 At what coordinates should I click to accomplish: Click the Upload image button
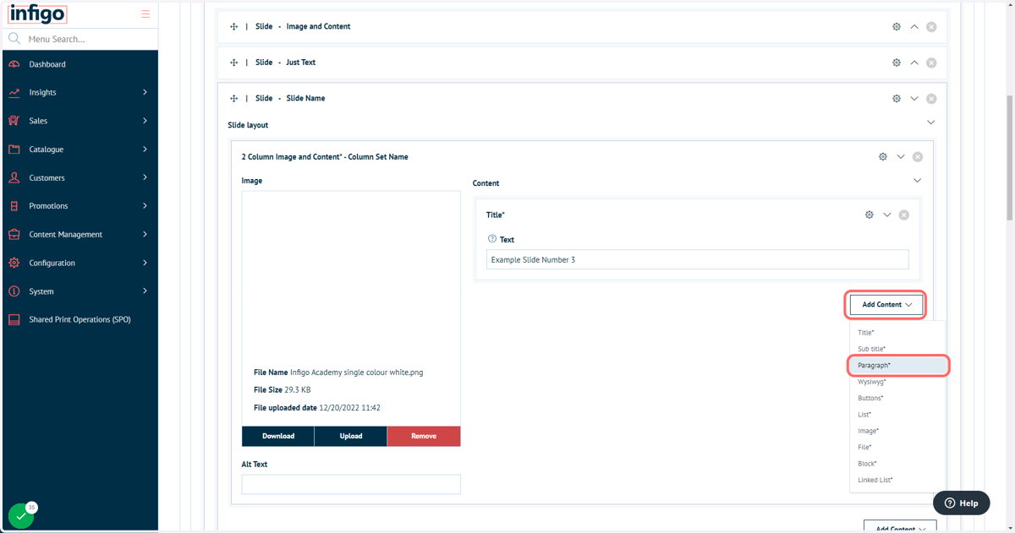tap(351, 436)
